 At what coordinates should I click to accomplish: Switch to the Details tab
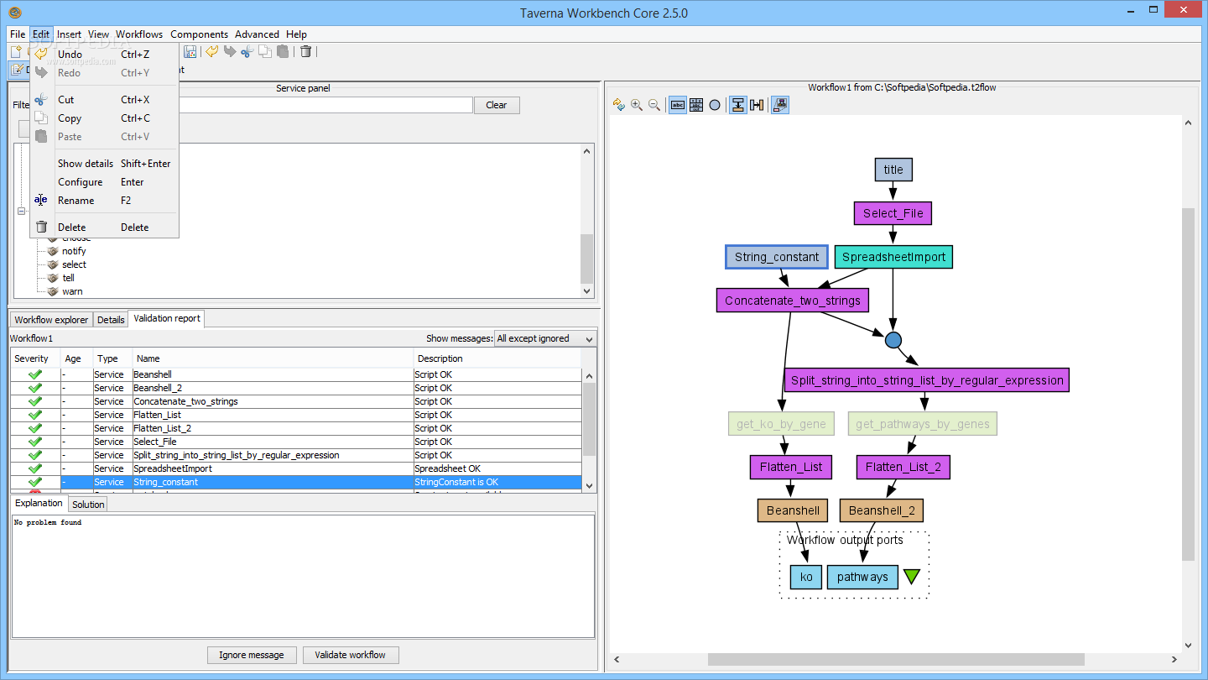111,320
